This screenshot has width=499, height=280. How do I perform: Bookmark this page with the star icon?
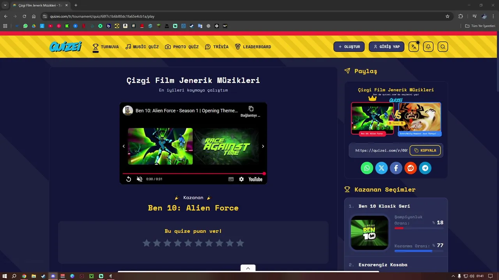click(x=448, y=16)
